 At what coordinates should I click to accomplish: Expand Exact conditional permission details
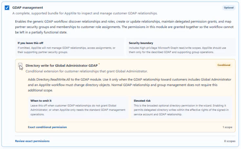[47, 127]
